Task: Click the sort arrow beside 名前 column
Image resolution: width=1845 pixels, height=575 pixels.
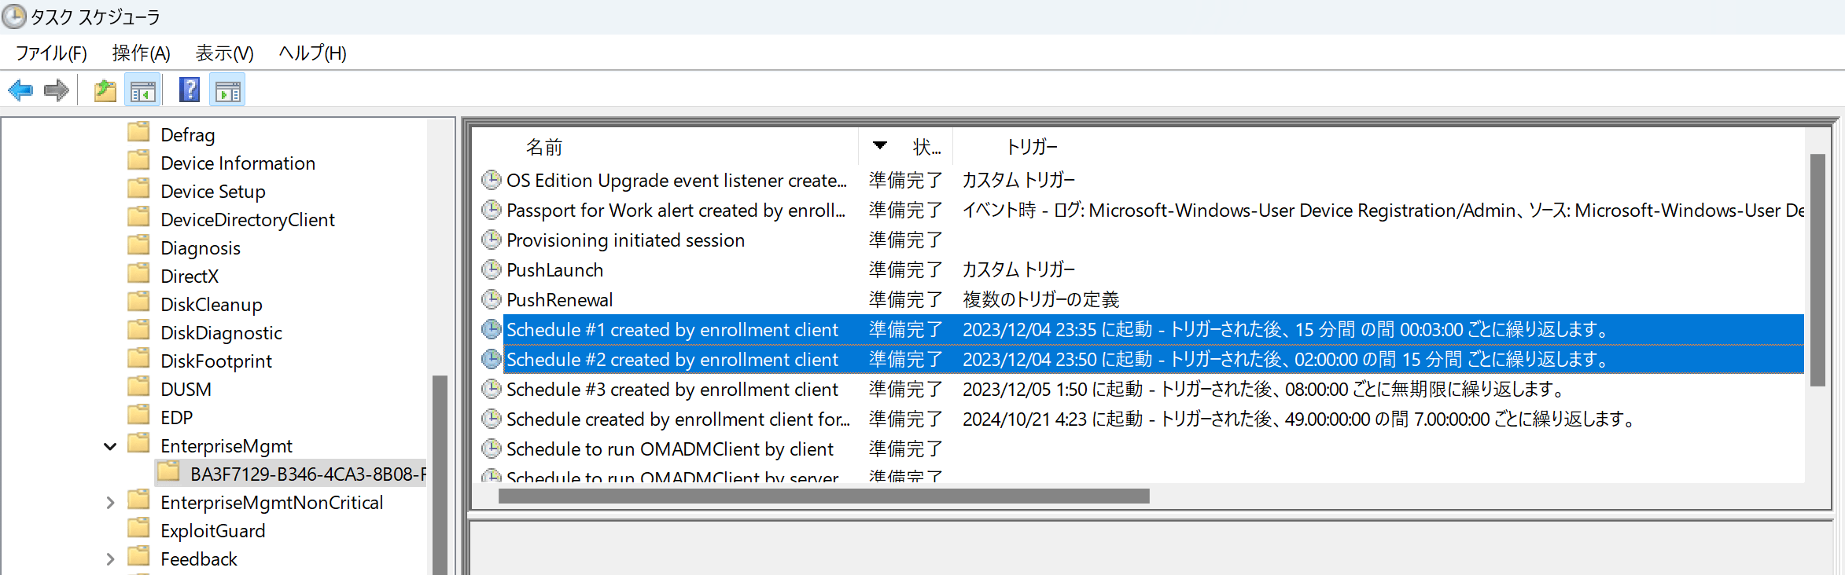Action: coord(880,145)
